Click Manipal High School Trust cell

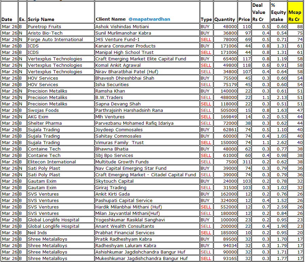pyautogui.click(x=147, y=52)
